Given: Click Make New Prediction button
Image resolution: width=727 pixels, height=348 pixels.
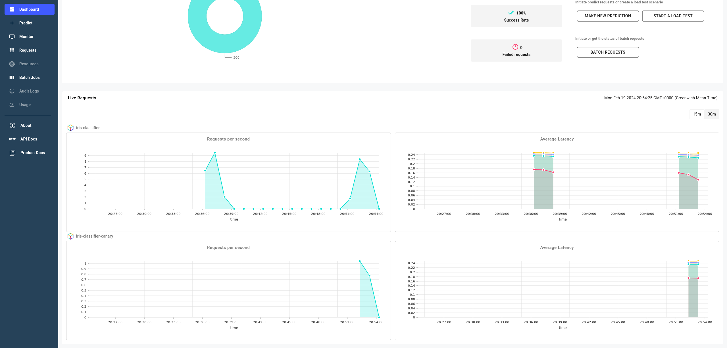Looking at the screenshot, I should [608, 16].
